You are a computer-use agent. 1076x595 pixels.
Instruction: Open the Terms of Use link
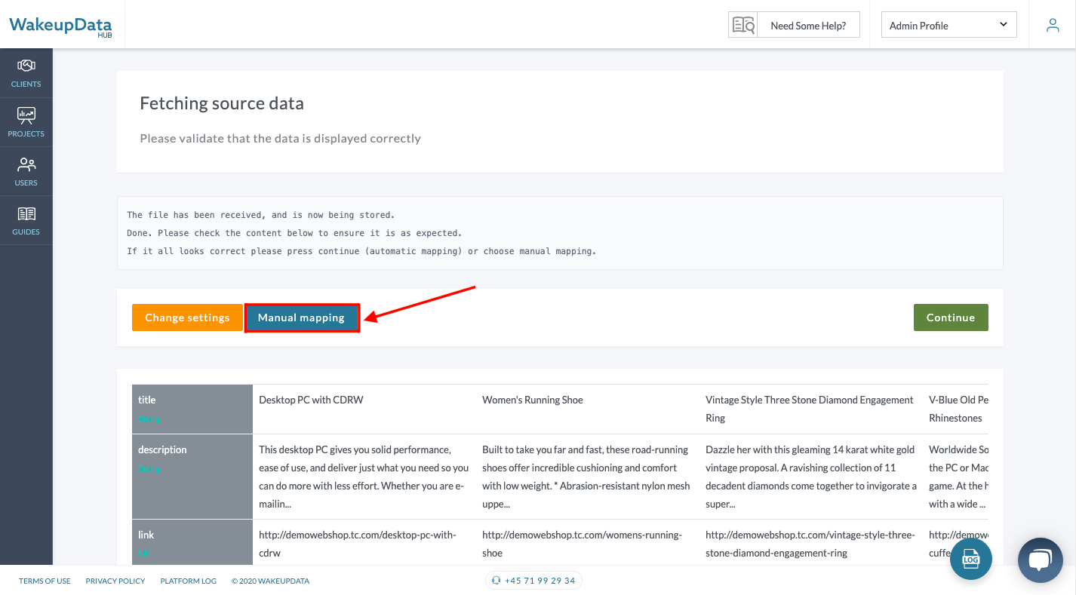45,581
